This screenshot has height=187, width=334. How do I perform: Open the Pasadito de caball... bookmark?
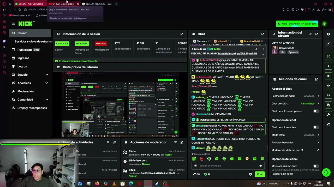(x=20, y=15)
